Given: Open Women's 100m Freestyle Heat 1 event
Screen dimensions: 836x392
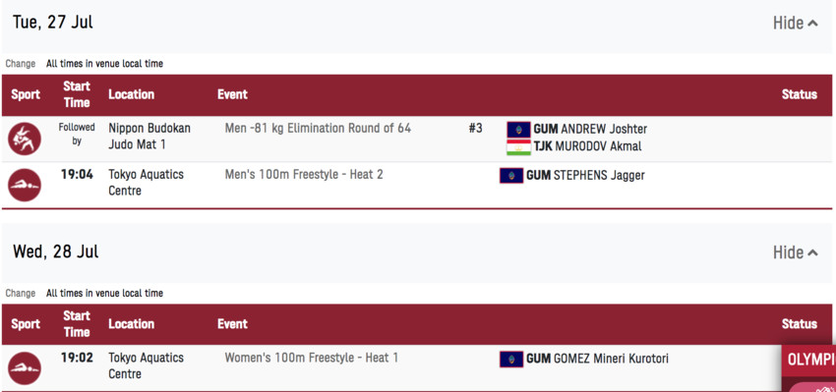Looking at the screenshot, I should [x=312, y=358].
